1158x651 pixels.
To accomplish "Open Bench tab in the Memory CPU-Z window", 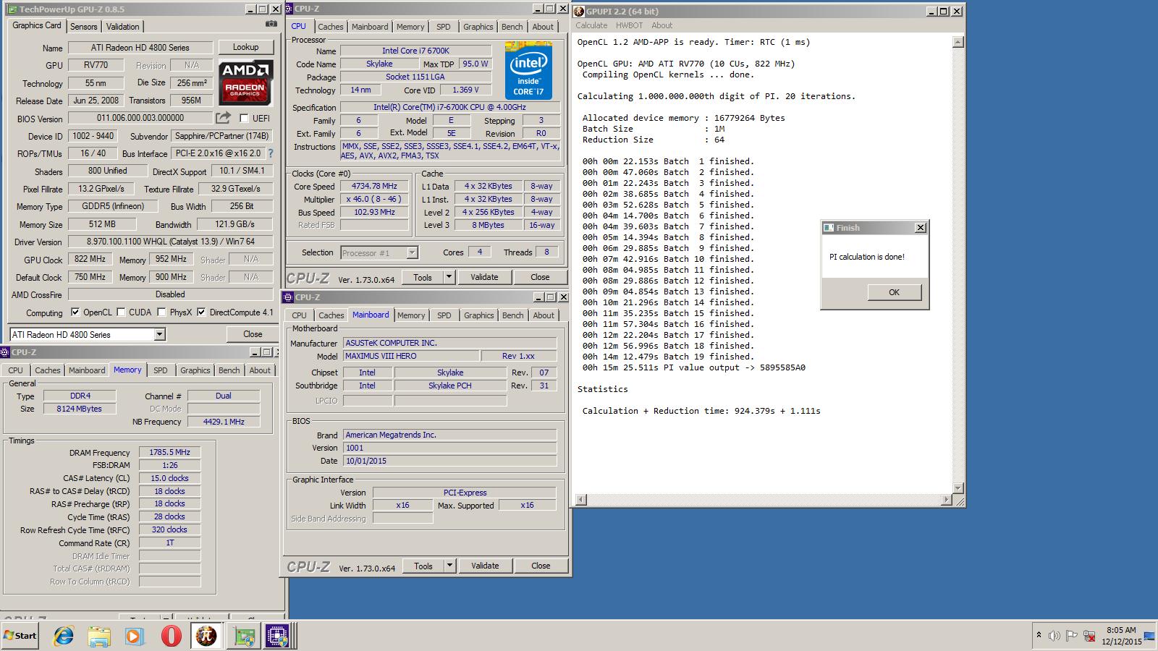I will [229, 370].
